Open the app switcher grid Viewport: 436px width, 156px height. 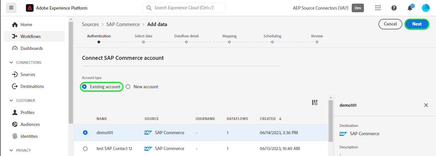378,8
